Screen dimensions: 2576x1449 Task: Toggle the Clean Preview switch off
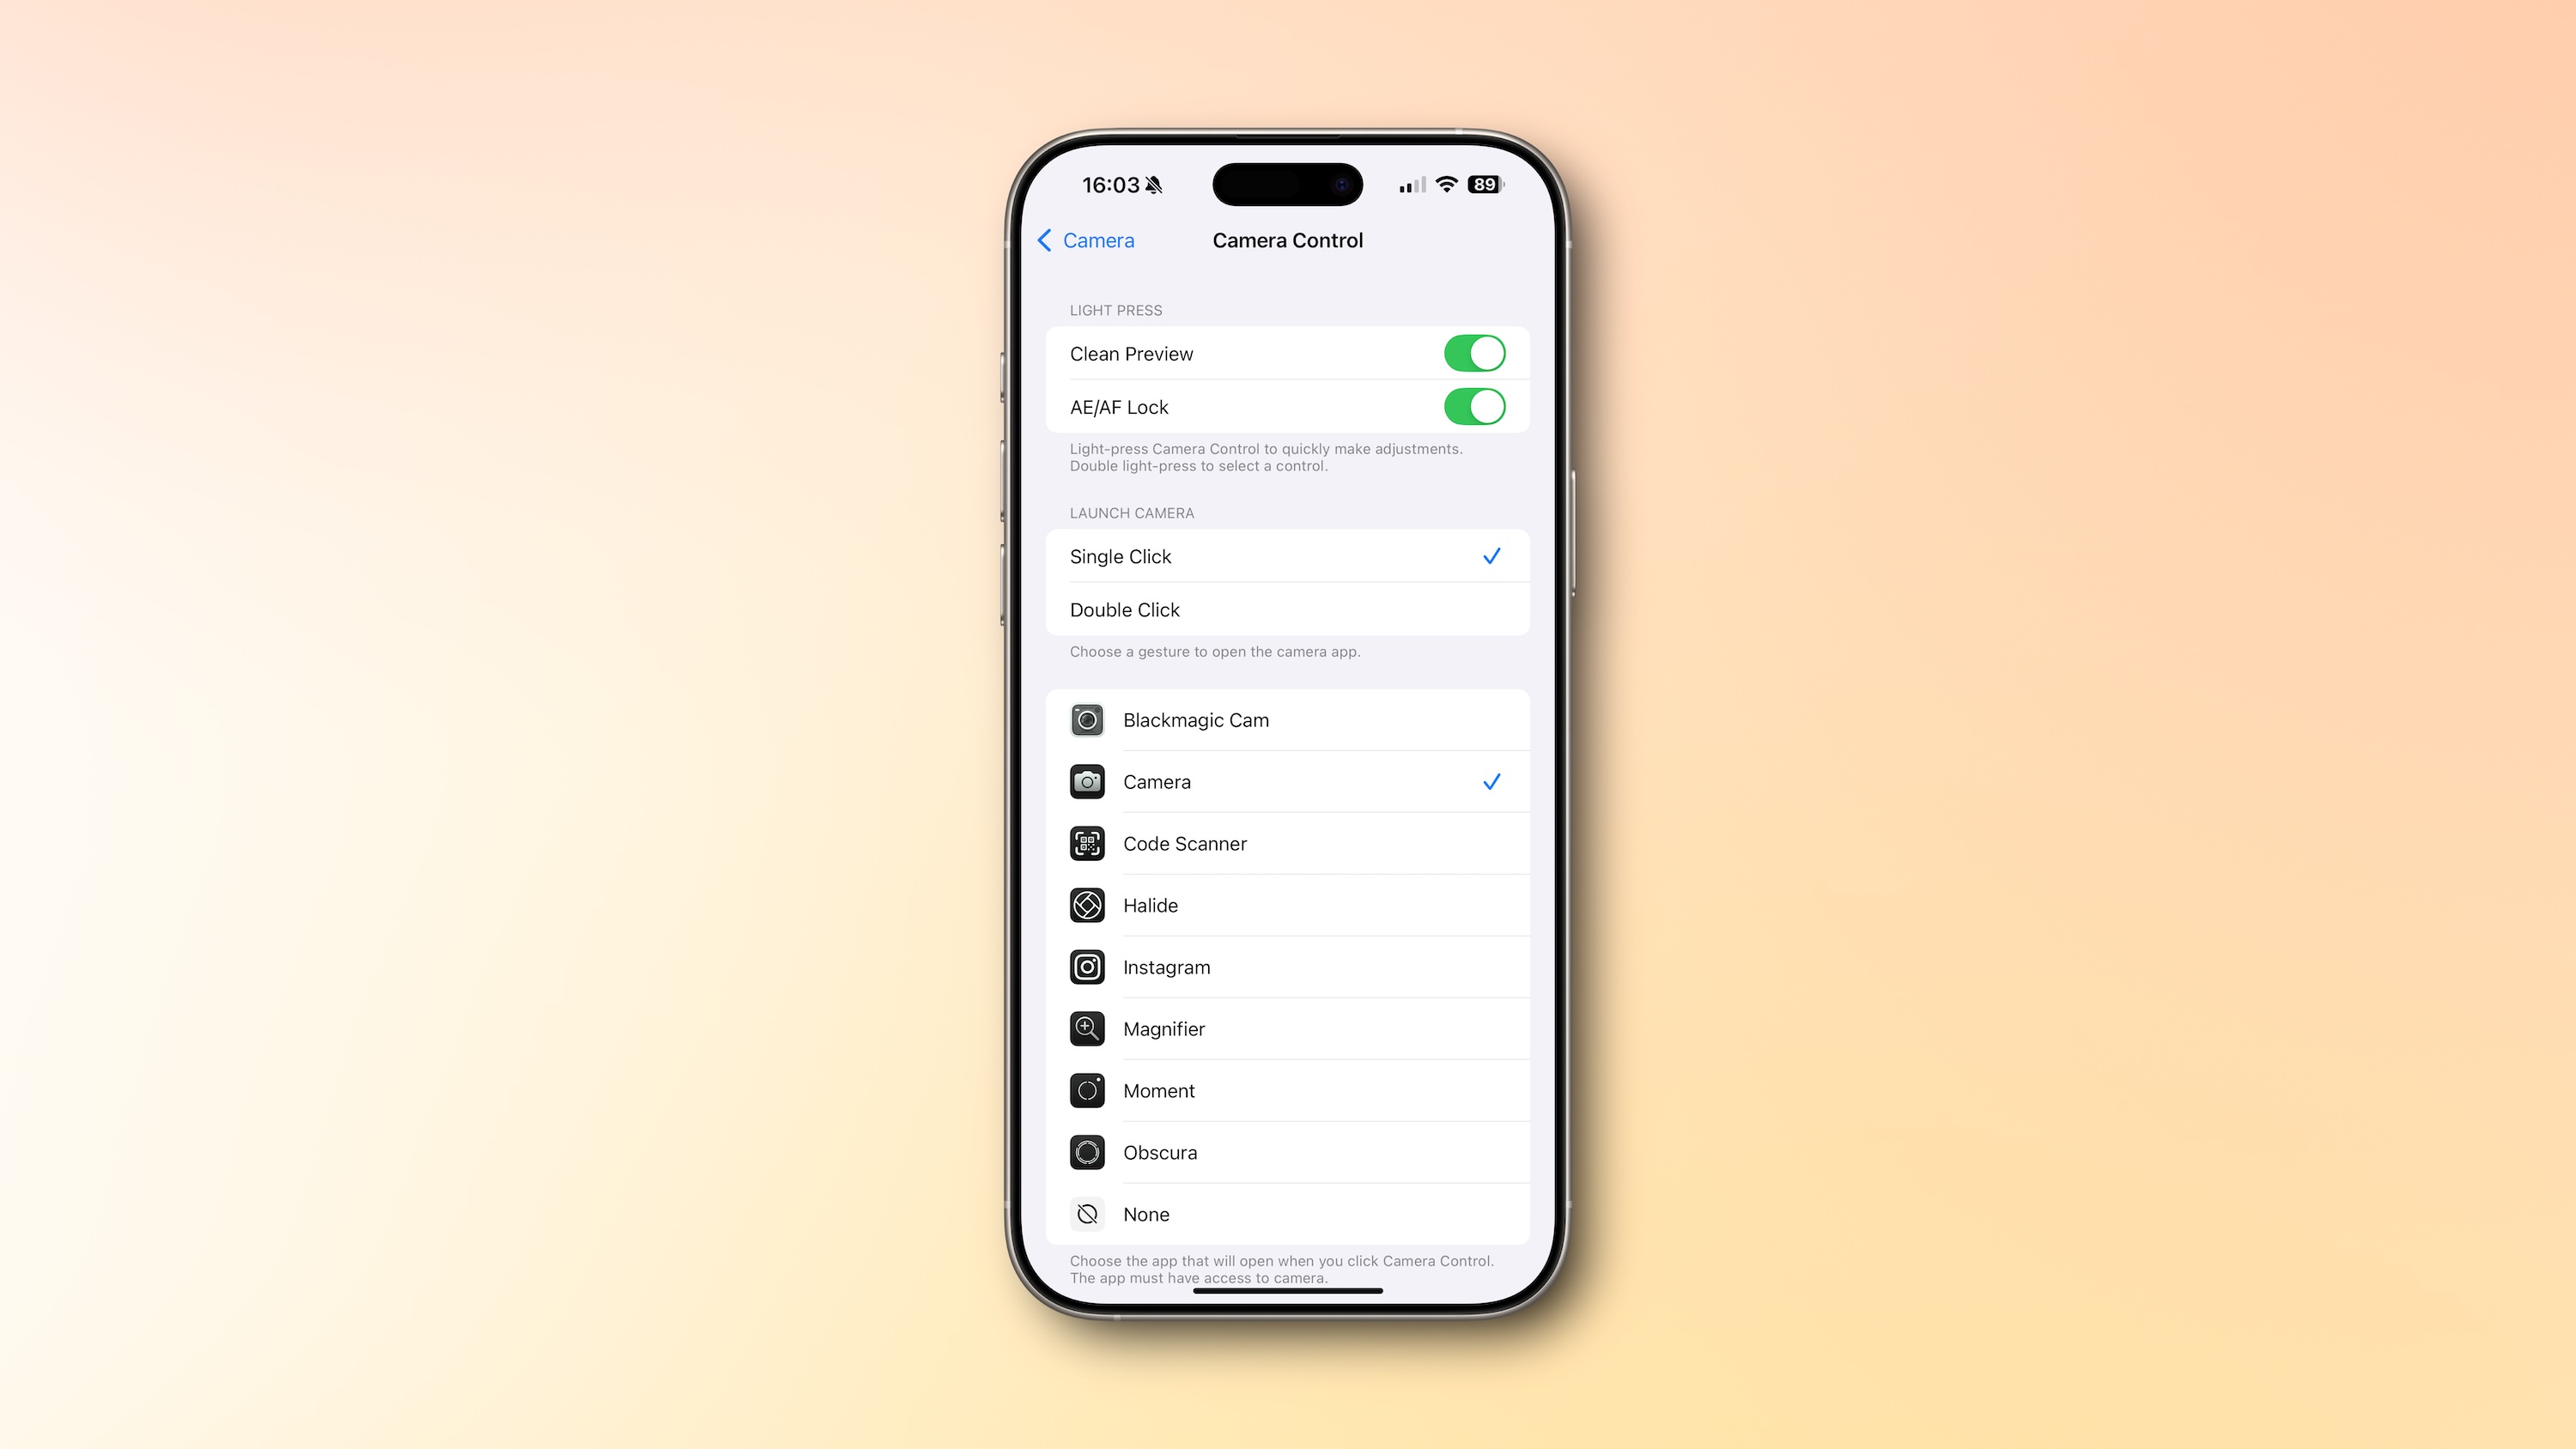(1473, 352)
